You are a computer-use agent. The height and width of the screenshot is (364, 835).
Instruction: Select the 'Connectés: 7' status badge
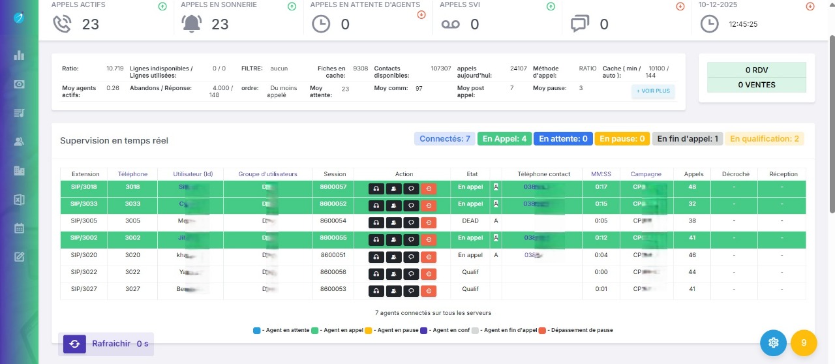[444, 139]
